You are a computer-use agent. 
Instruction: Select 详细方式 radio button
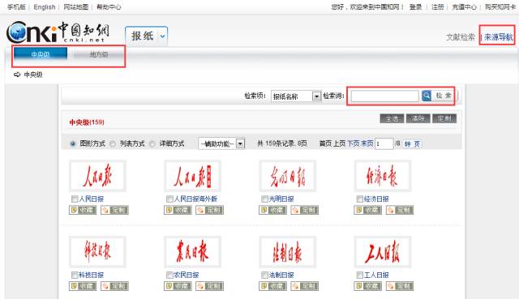(152, 144)
